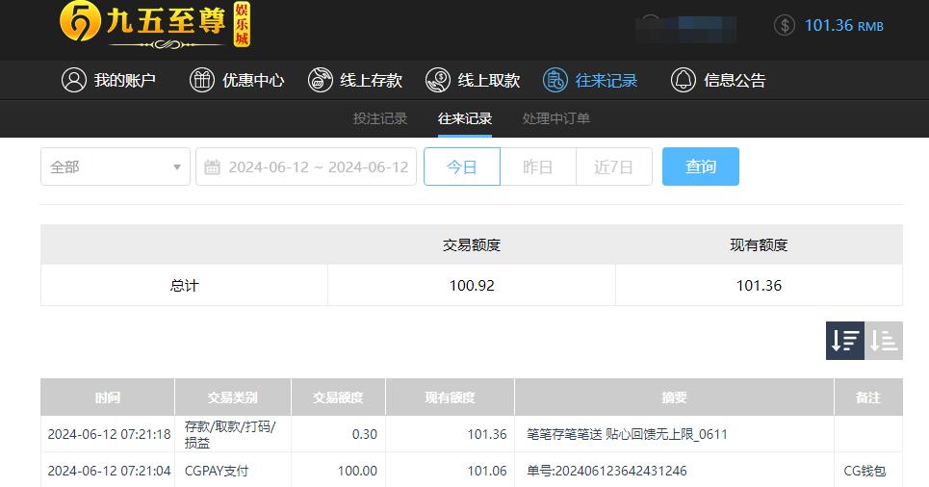The width and height of the screenshot is (929, 487).
Task: Click the 线上取款 withdrawal icon
Action: pyautogui.click(x=438, y=80)
